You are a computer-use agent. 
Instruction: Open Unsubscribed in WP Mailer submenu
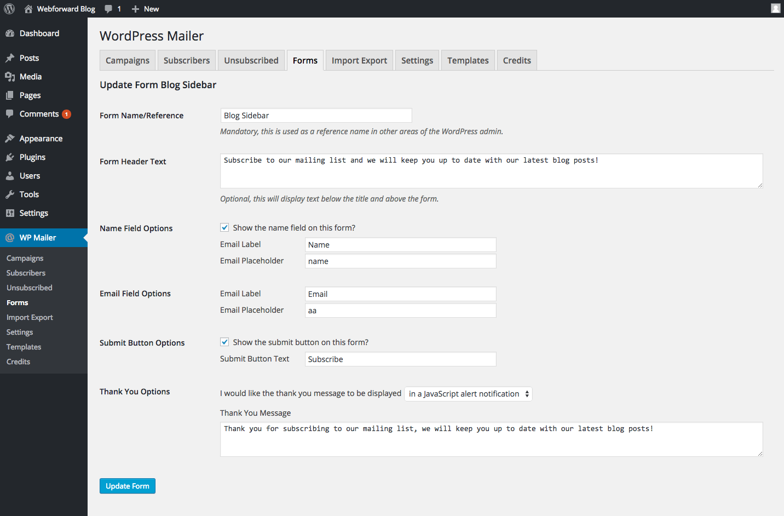tap(30, 288)
